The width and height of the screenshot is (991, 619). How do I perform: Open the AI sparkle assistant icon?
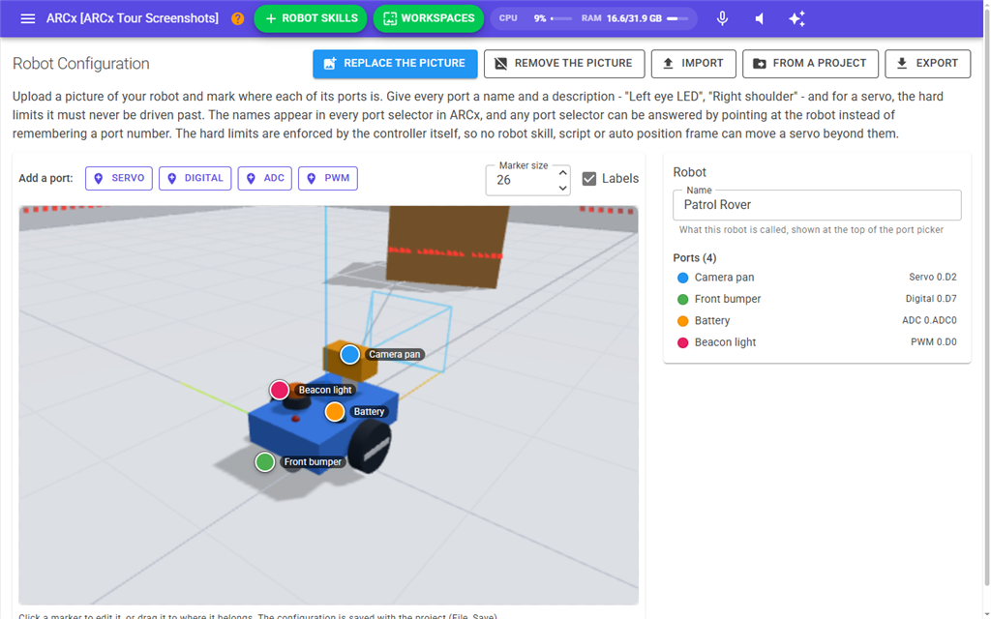797,18
